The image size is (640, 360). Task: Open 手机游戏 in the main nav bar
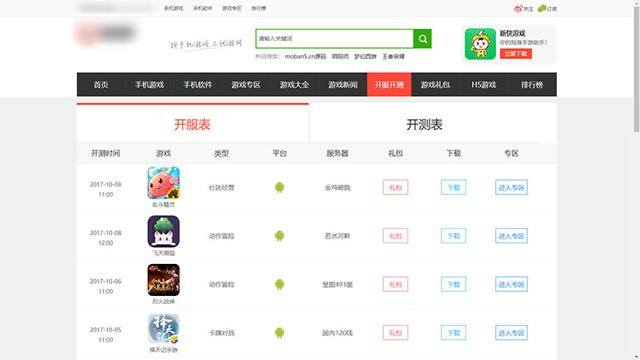(x=150, y=85)
